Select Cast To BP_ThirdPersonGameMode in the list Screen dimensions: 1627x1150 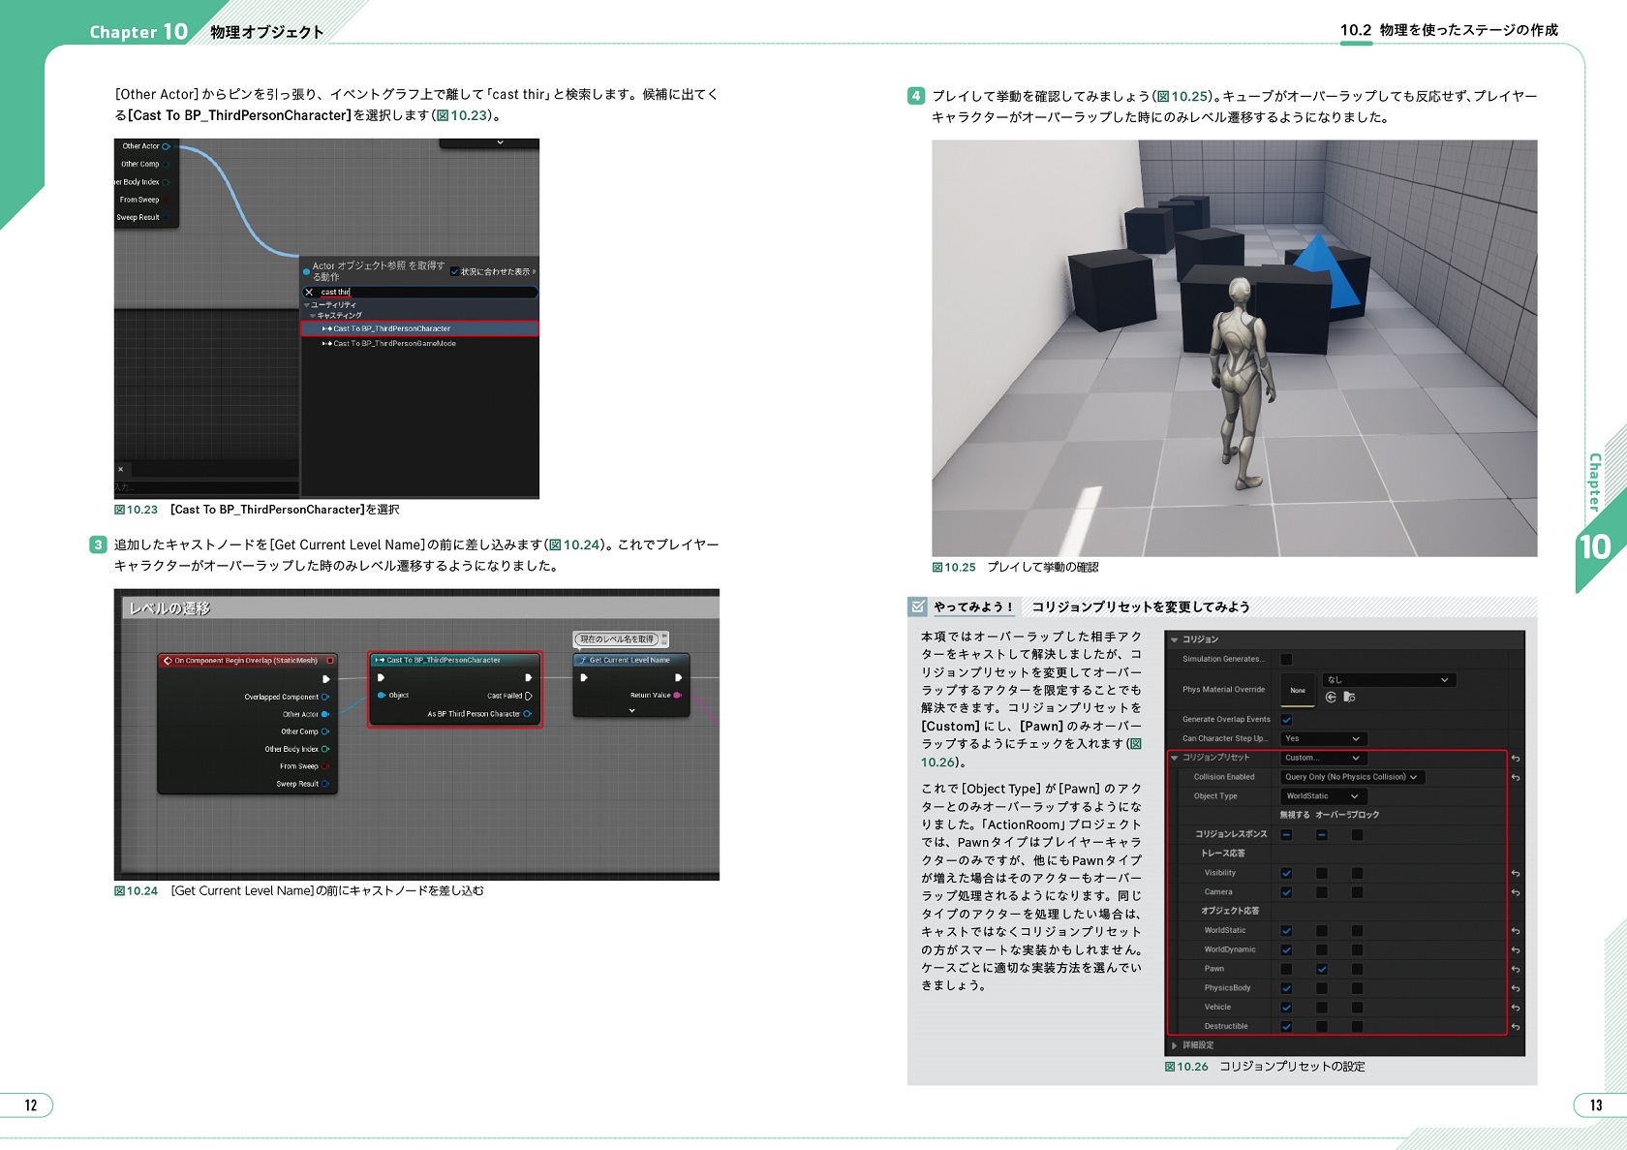[x=394, y=343]
